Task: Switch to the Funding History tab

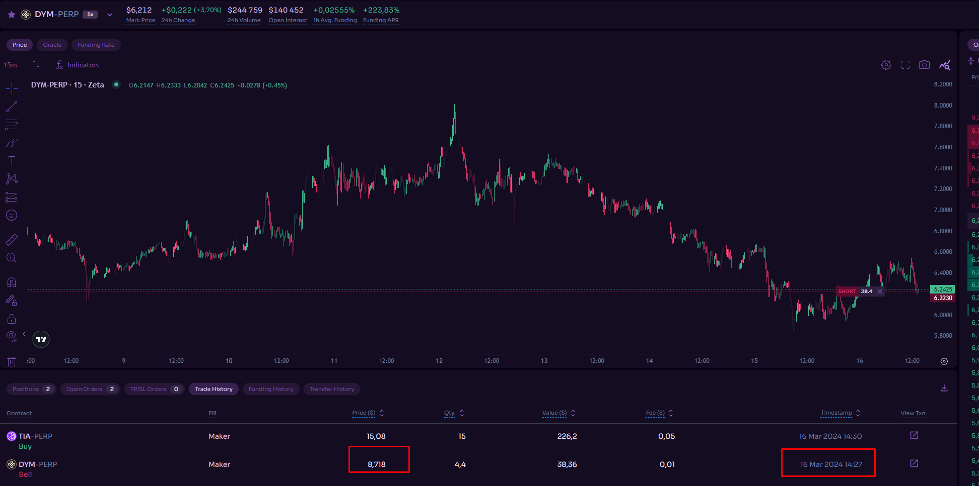Action: [x=271, y=389]
